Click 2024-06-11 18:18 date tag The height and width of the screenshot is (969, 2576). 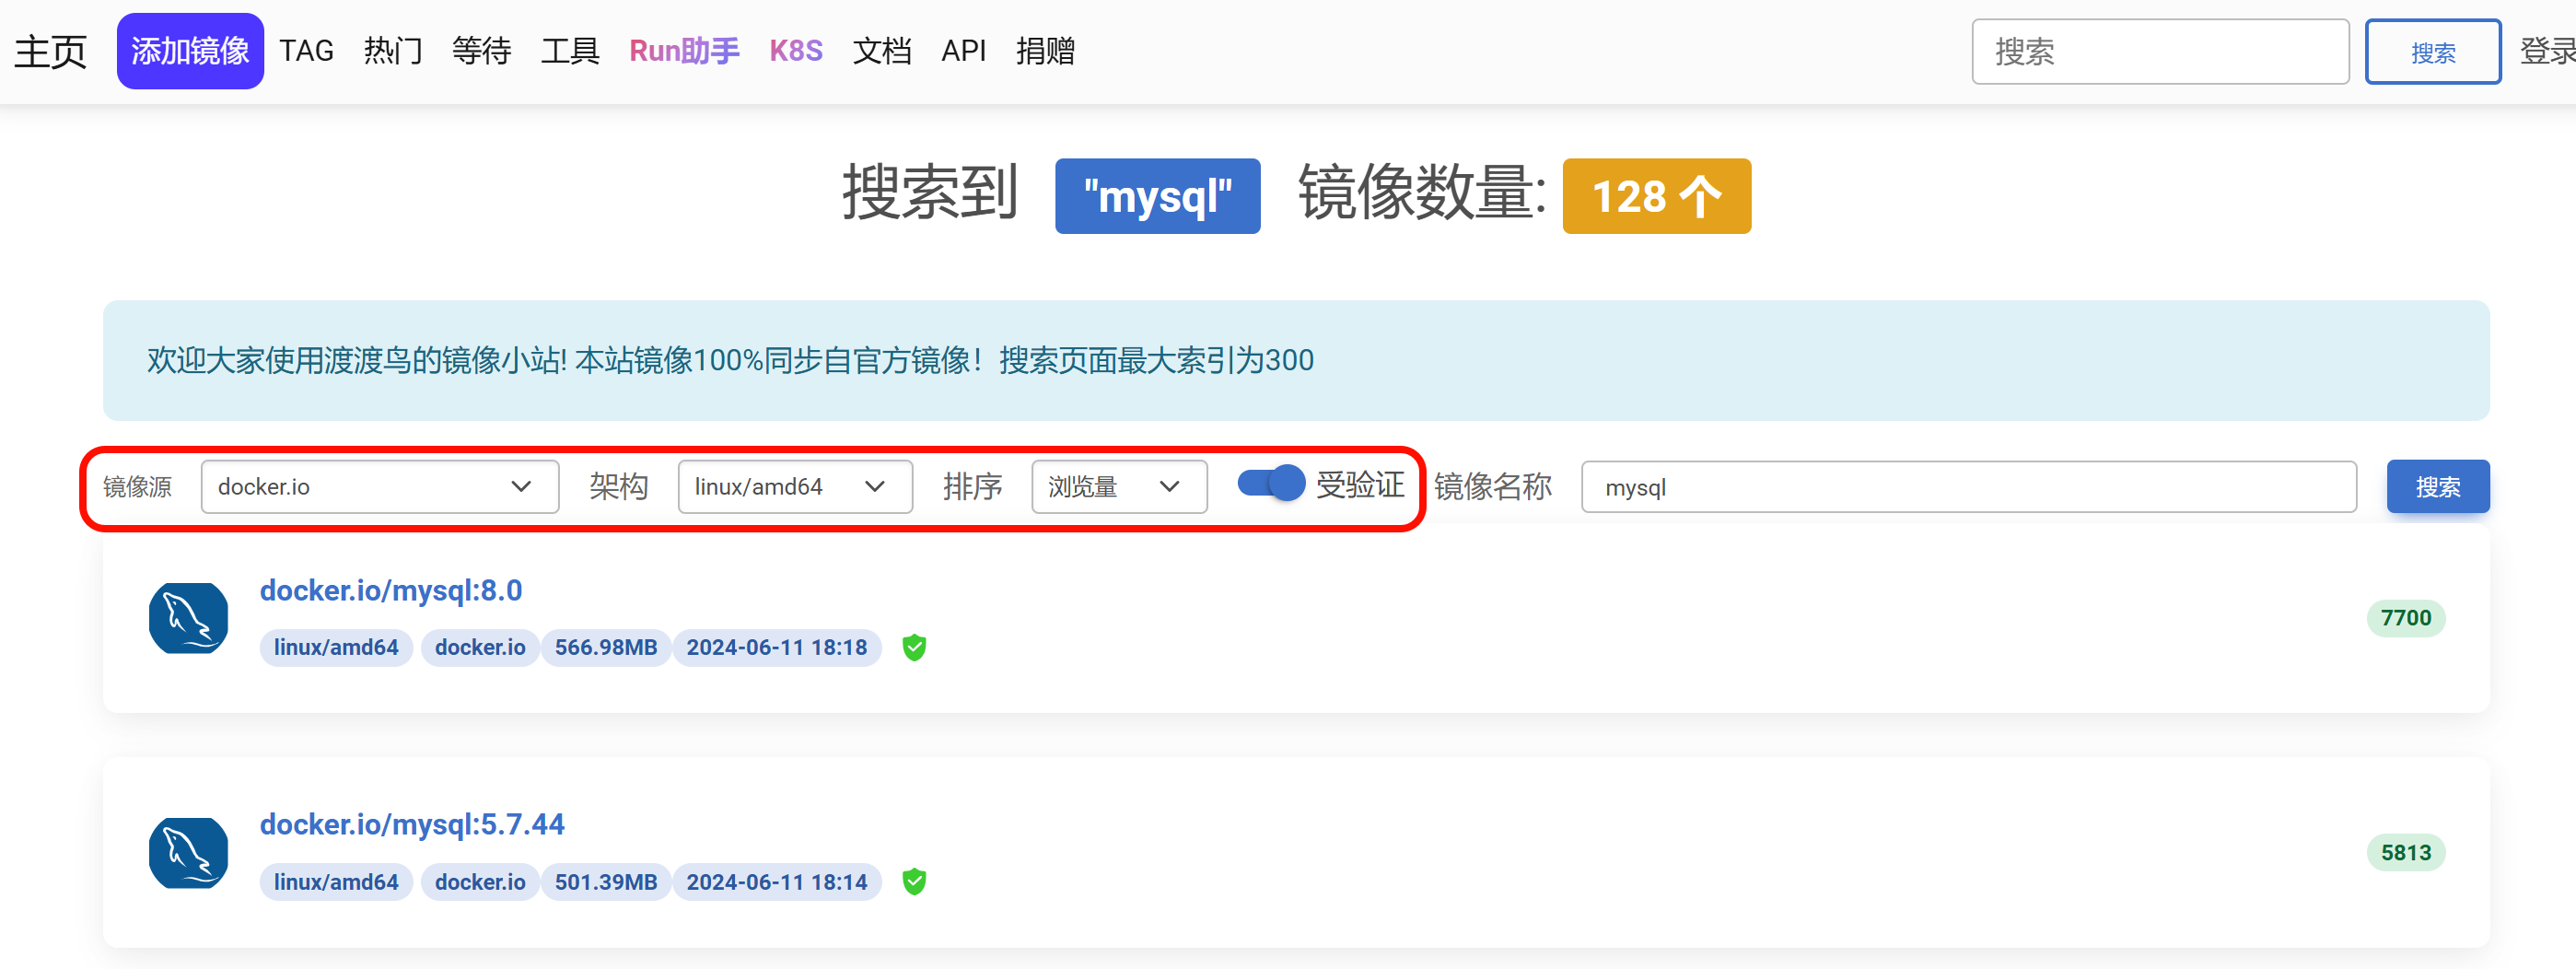(777, 648)
